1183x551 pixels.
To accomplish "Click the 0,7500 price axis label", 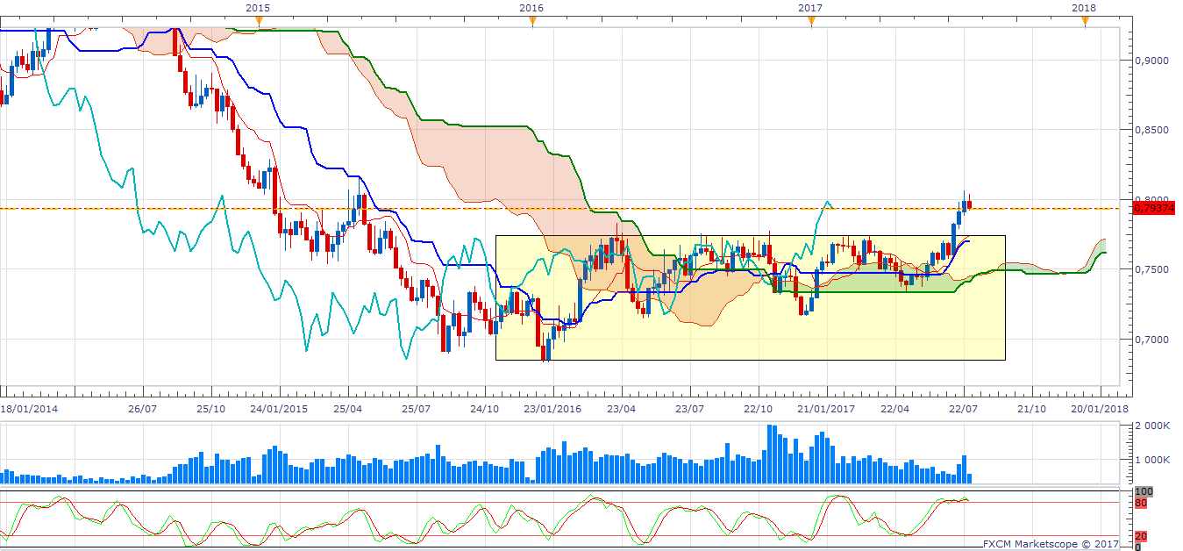I will (1151, 269).
